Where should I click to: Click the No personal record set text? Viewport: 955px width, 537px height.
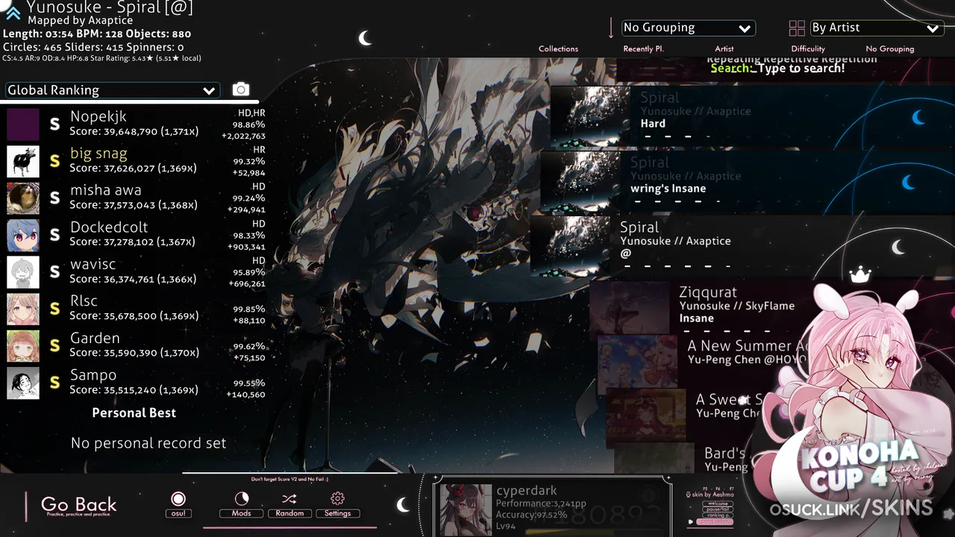148,443
